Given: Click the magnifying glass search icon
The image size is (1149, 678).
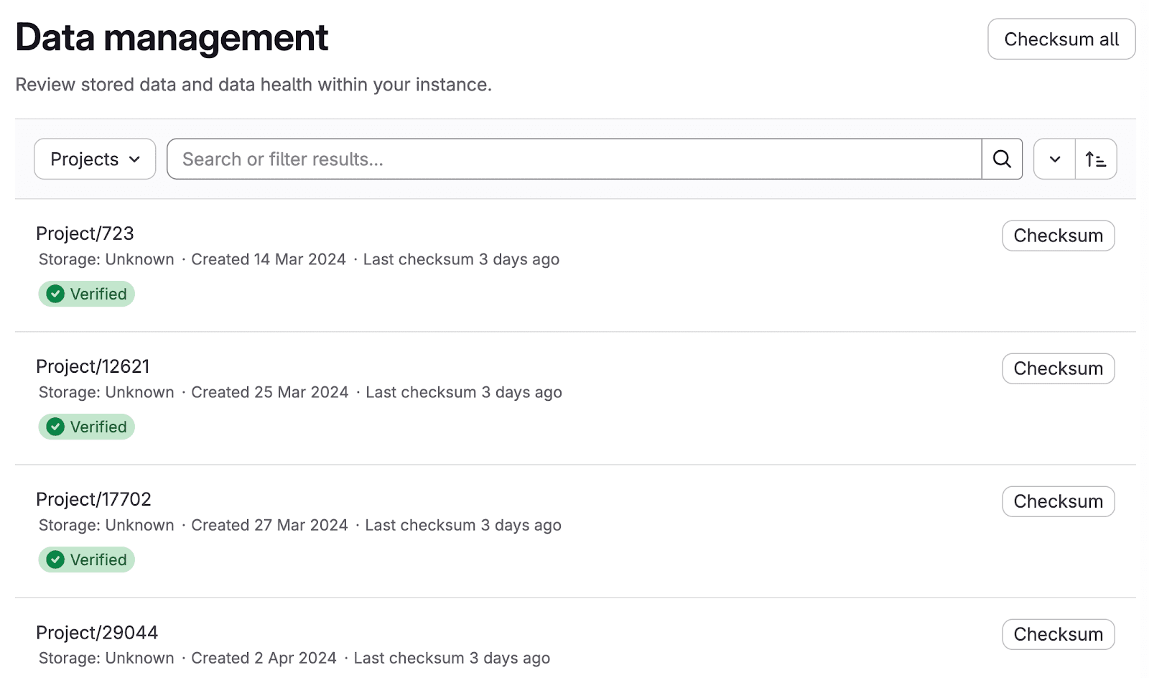Looking at the screenshot, I should click(1002, 159).
